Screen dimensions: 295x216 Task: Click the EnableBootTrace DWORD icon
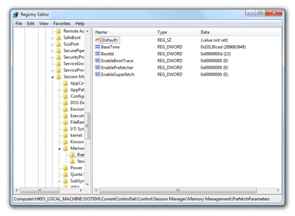pyautogui.click(x=97, y=61)
